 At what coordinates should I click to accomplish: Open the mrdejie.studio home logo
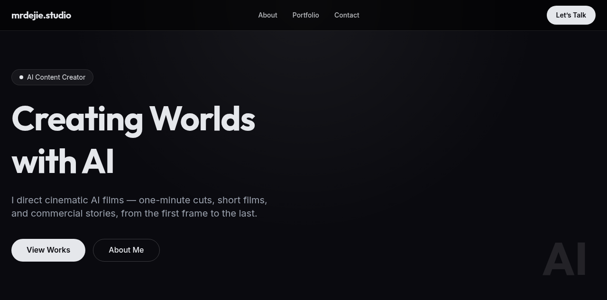(x=41, y=15)
